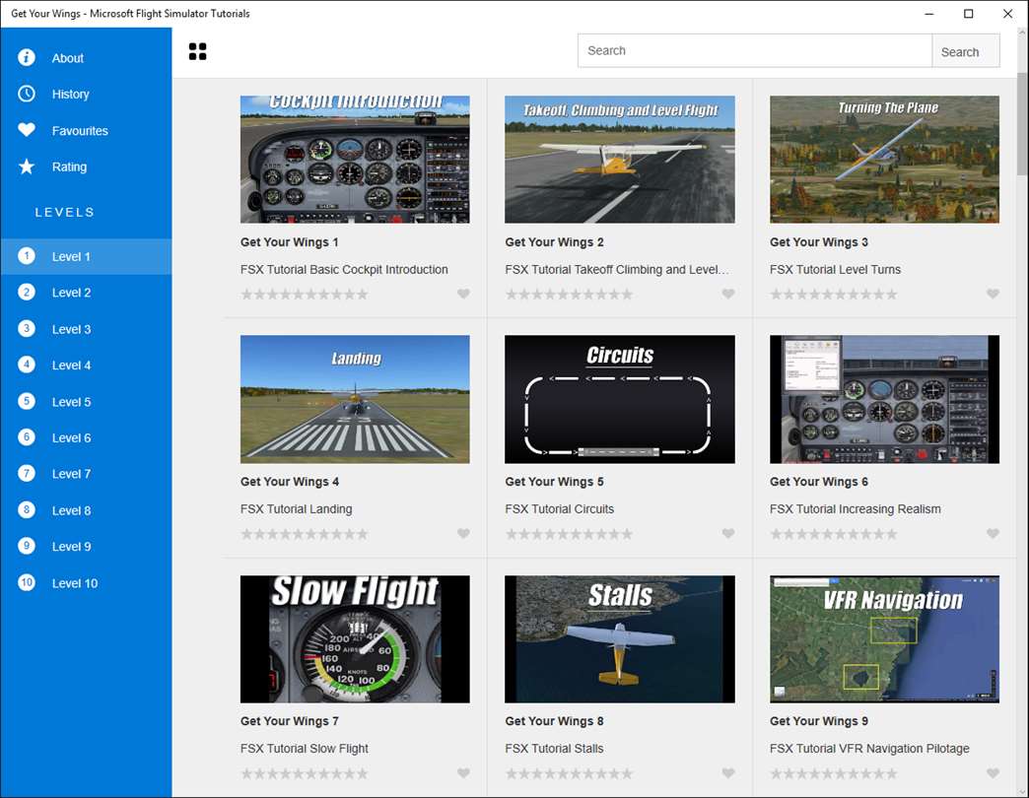Favourite Get Your Wings 7 with heart
Image resolution: width=1029 pixels, height=798 pixels.
point(463,773)
